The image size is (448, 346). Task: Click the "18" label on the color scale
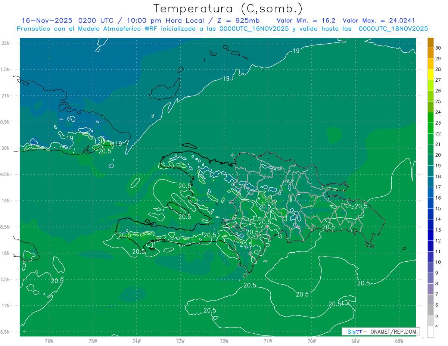click(438, 176)
